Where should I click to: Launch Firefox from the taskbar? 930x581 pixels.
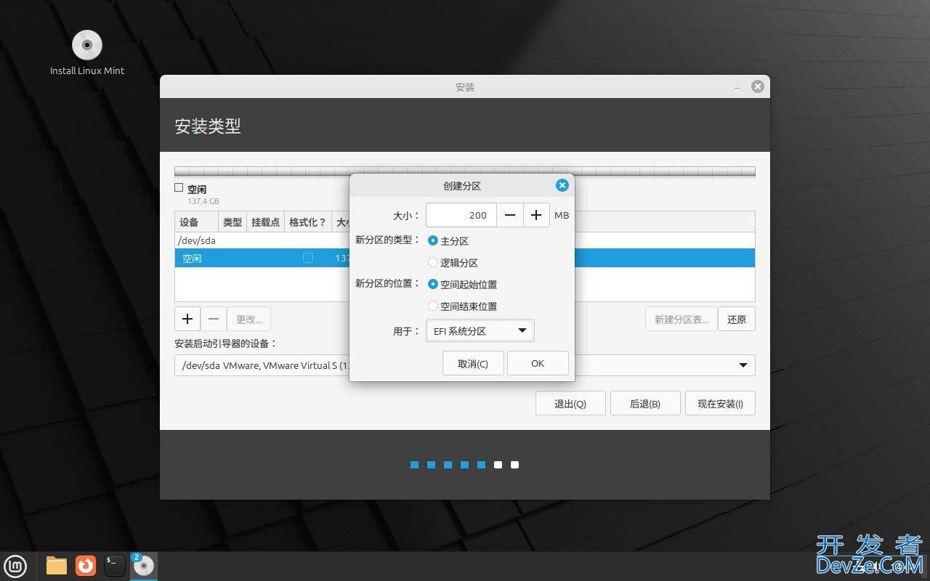86,565
